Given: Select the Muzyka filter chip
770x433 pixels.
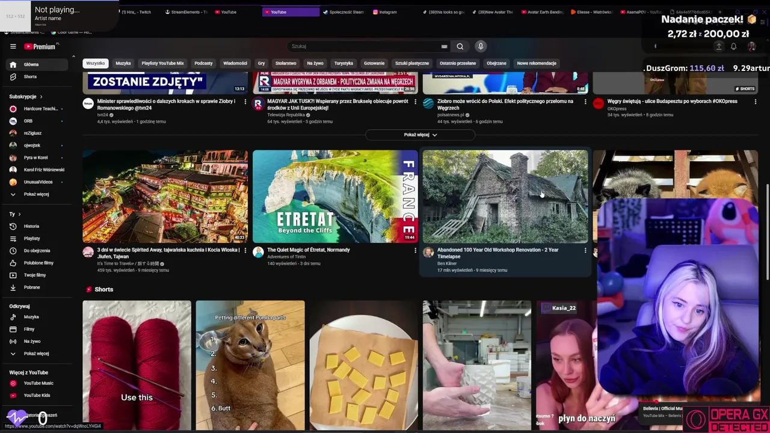Looking at the screenshot, I should click(x=123, y=63).
